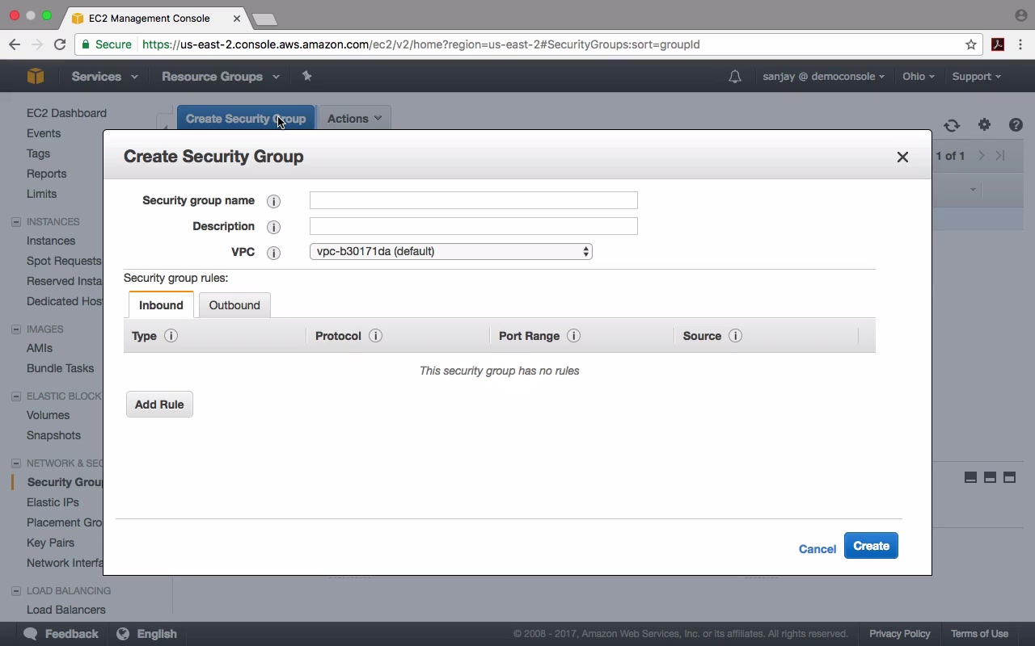This screenshot has width=1035, height=646.
Task: Click the Add Rule button
Action: (x=159, y=405)
